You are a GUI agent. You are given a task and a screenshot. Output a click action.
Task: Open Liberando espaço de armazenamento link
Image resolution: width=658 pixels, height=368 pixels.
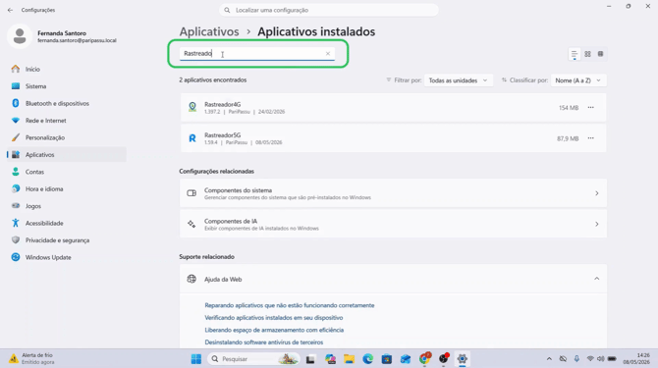[274, 330]
